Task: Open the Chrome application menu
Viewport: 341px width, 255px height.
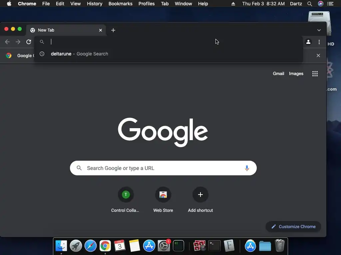Action: click(x=27, y=4)
